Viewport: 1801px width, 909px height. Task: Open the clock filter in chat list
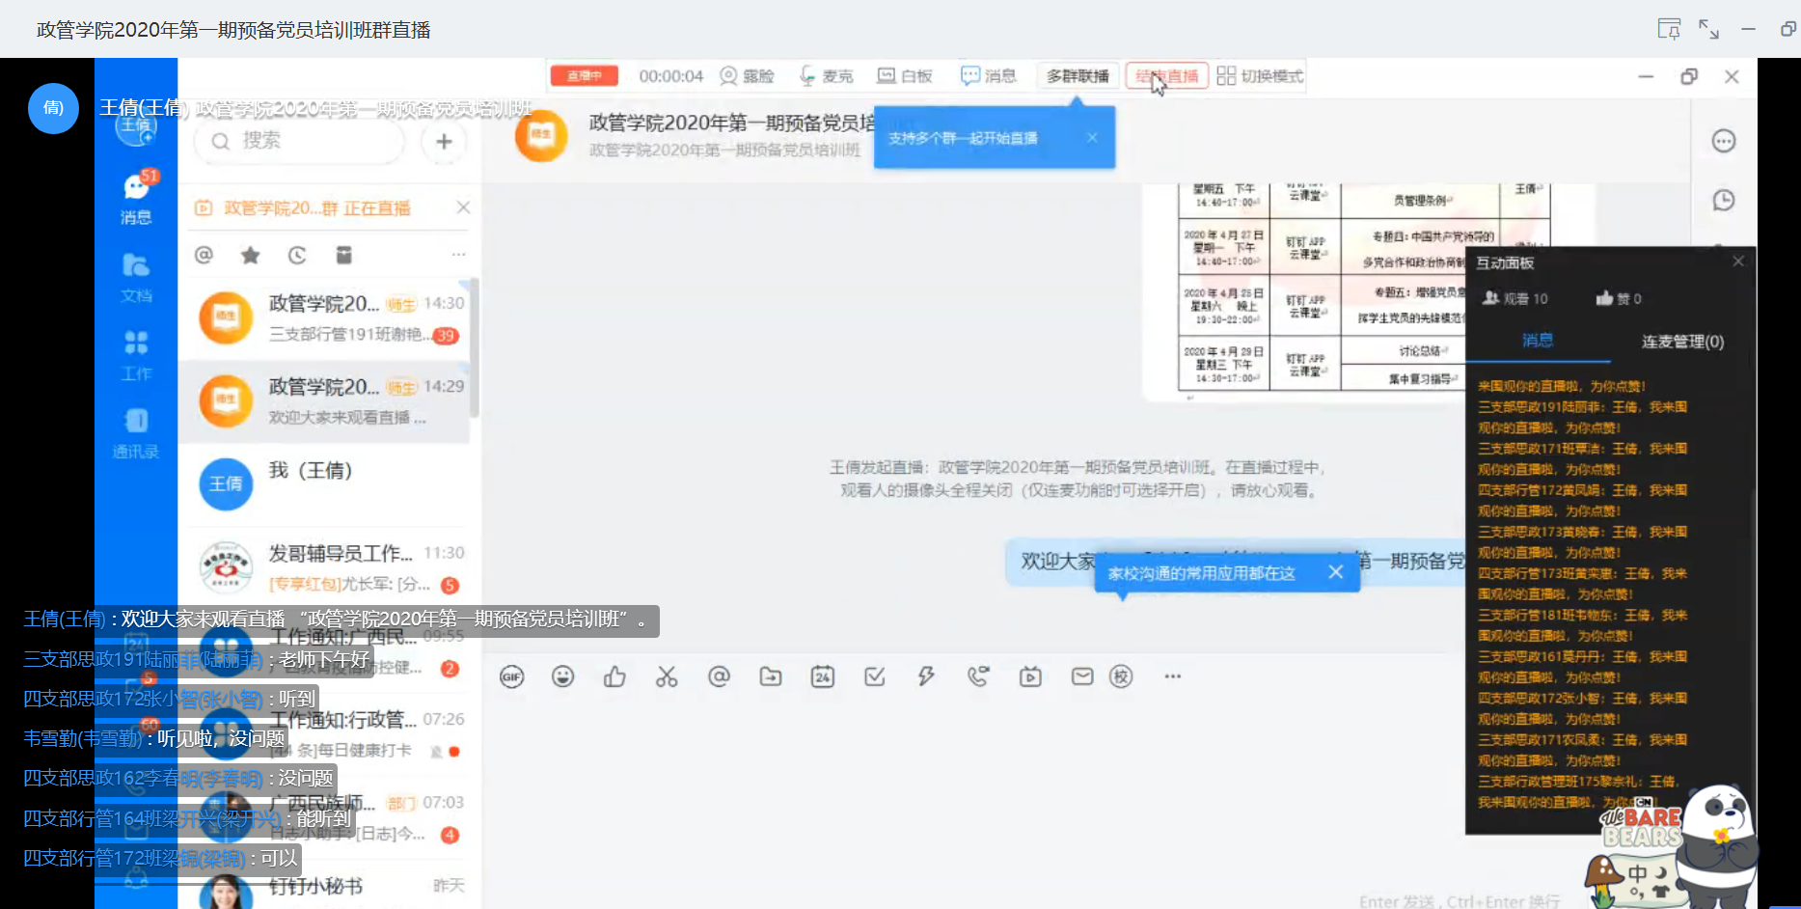[x=297, y=255]
